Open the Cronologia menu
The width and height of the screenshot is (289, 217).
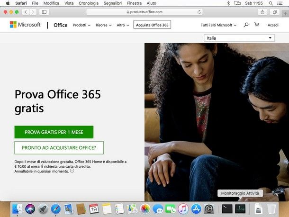(89, 3)
